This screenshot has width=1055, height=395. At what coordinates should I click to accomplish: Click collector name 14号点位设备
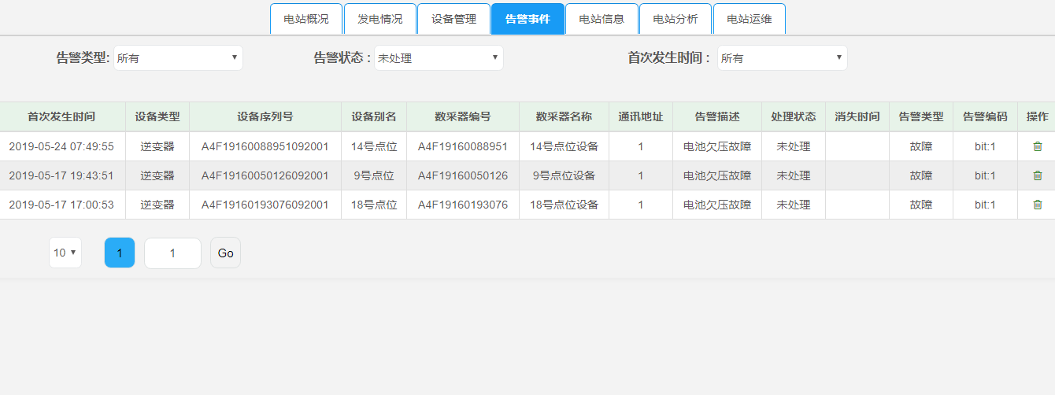[564, 146]
